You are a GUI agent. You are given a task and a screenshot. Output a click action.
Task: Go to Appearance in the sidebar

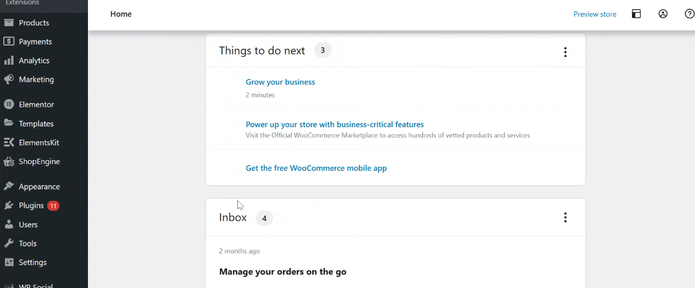pos(39,186)
